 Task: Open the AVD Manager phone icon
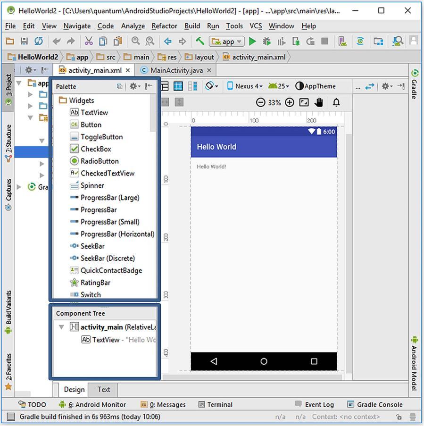pos(342,42)
